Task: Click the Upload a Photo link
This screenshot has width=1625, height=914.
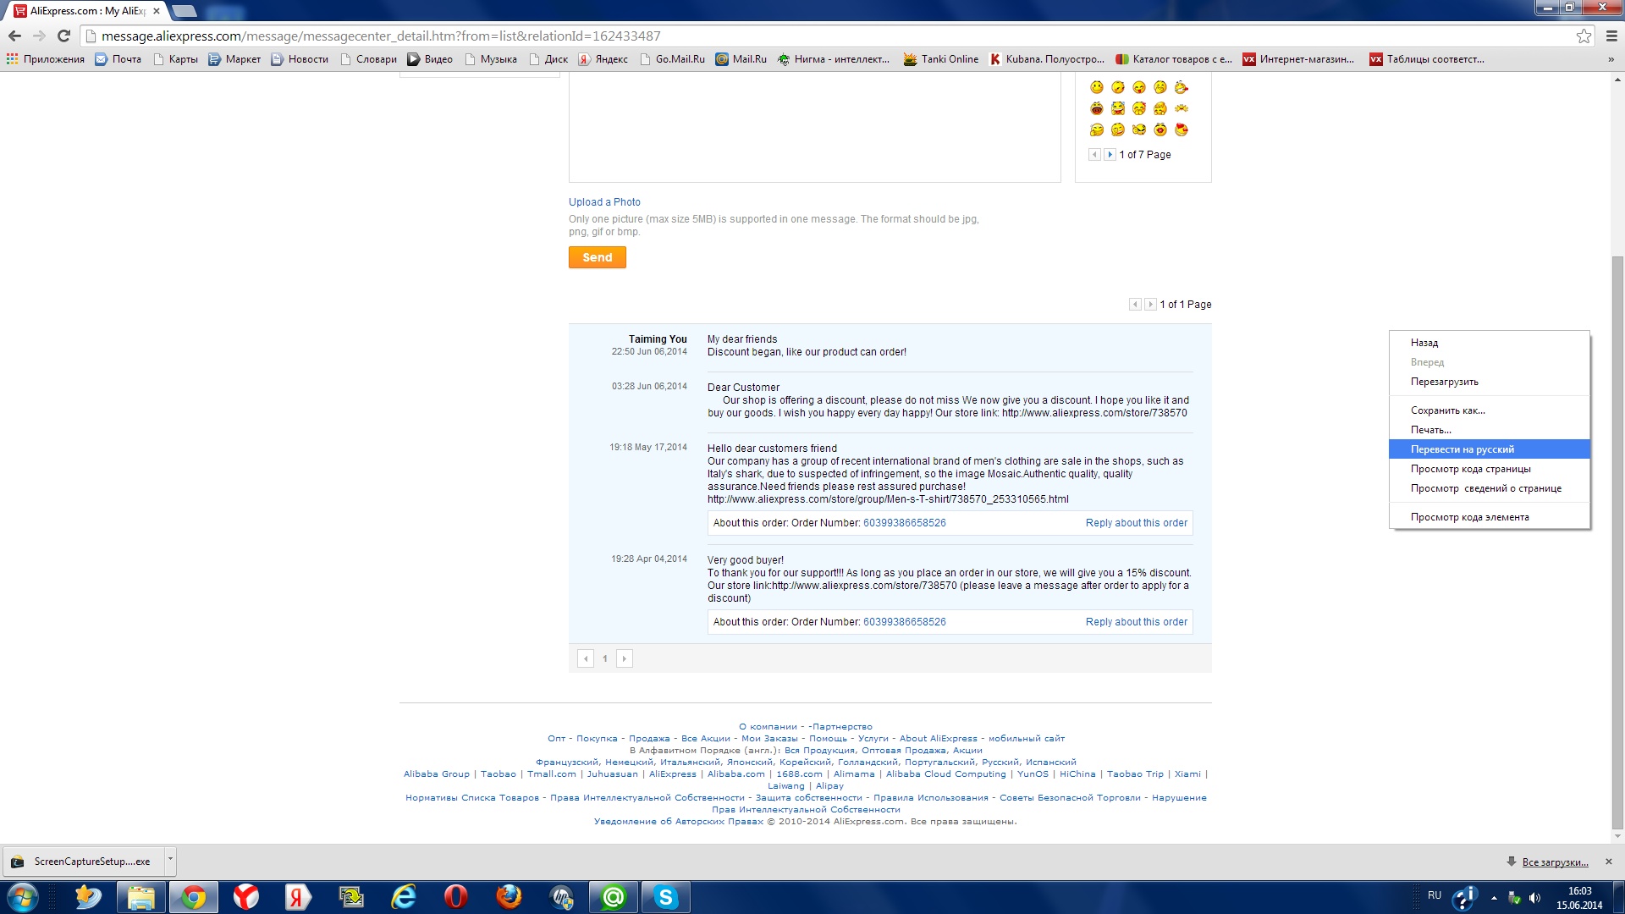Action: coord(604,202)
